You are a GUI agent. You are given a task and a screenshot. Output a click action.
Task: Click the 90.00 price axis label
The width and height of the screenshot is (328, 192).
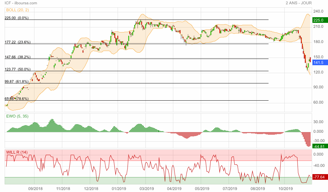coord(318,87)
